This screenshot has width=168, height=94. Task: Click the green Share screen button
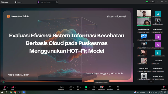(x=86, y=88)
